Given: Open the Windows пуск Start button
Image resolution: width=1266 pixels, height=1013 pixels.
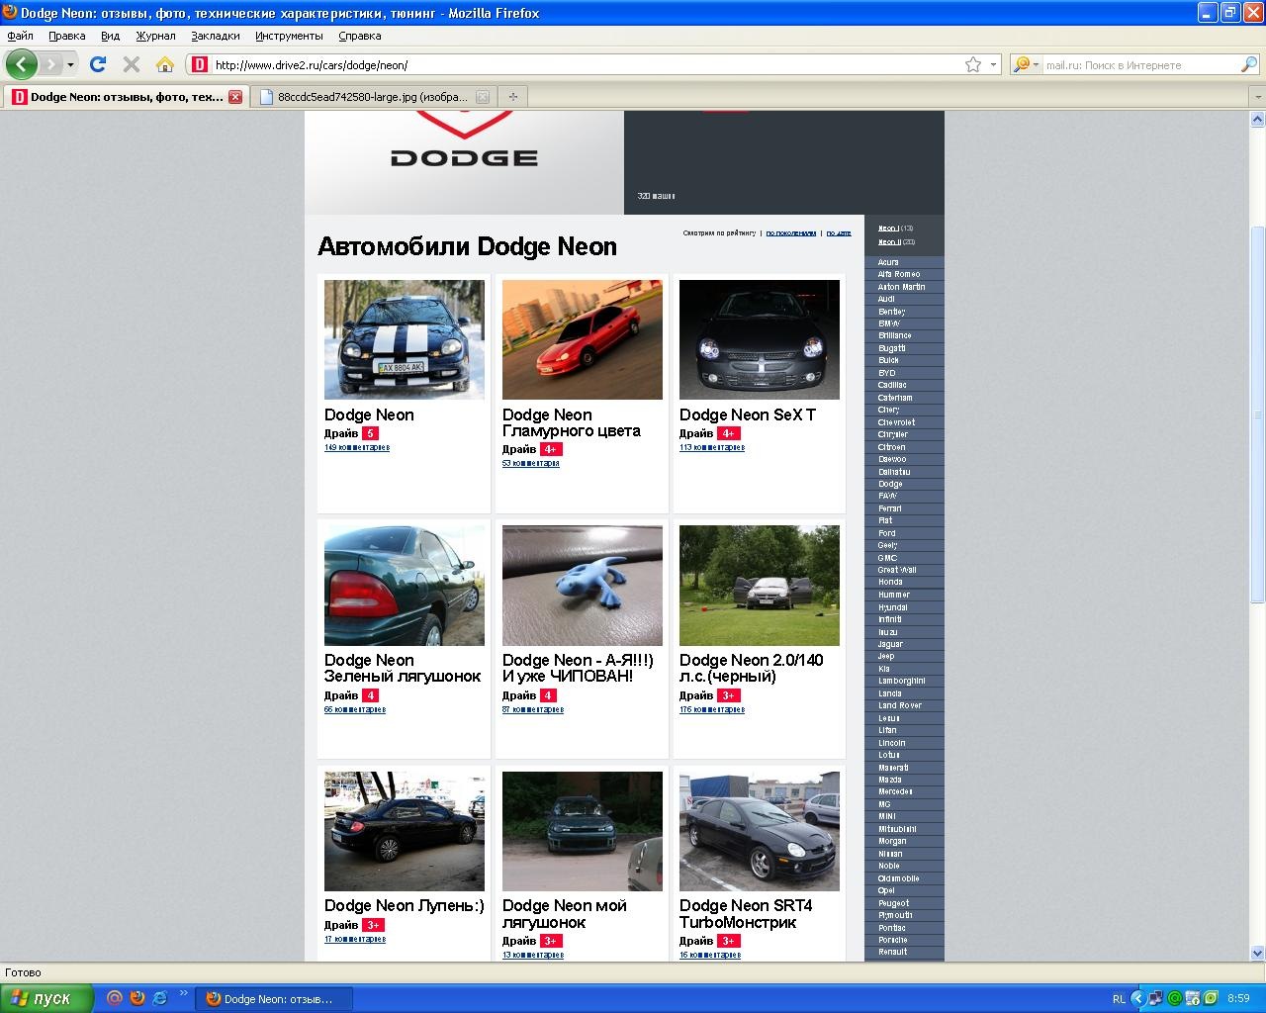Looking at the screenshot, I should coord(46,998).
